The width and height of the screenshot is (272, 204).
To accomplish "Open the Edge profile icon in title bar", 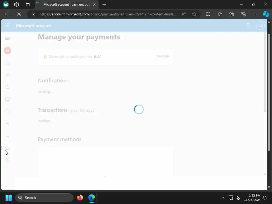I will point(6,5).
